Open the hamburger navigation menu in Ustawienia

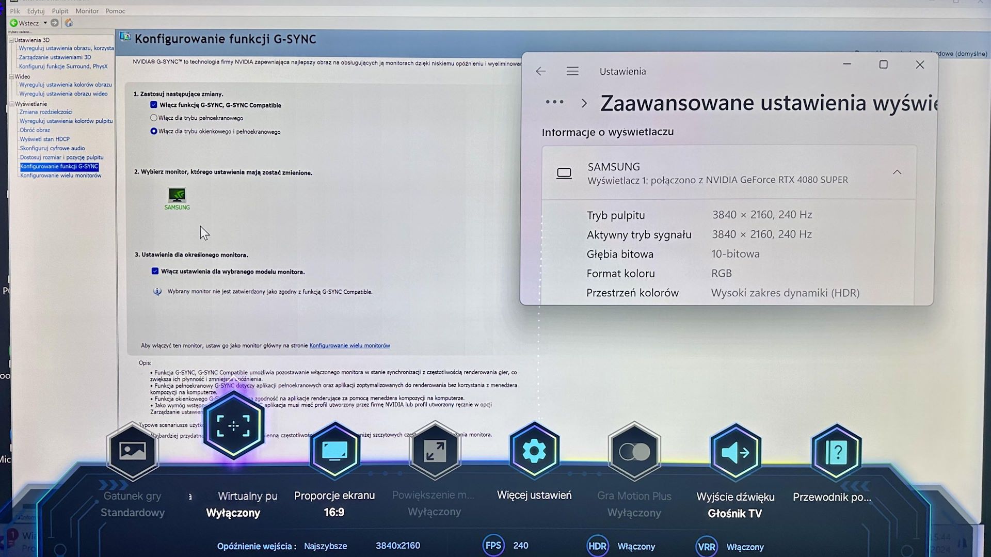[x=572, y=71]
